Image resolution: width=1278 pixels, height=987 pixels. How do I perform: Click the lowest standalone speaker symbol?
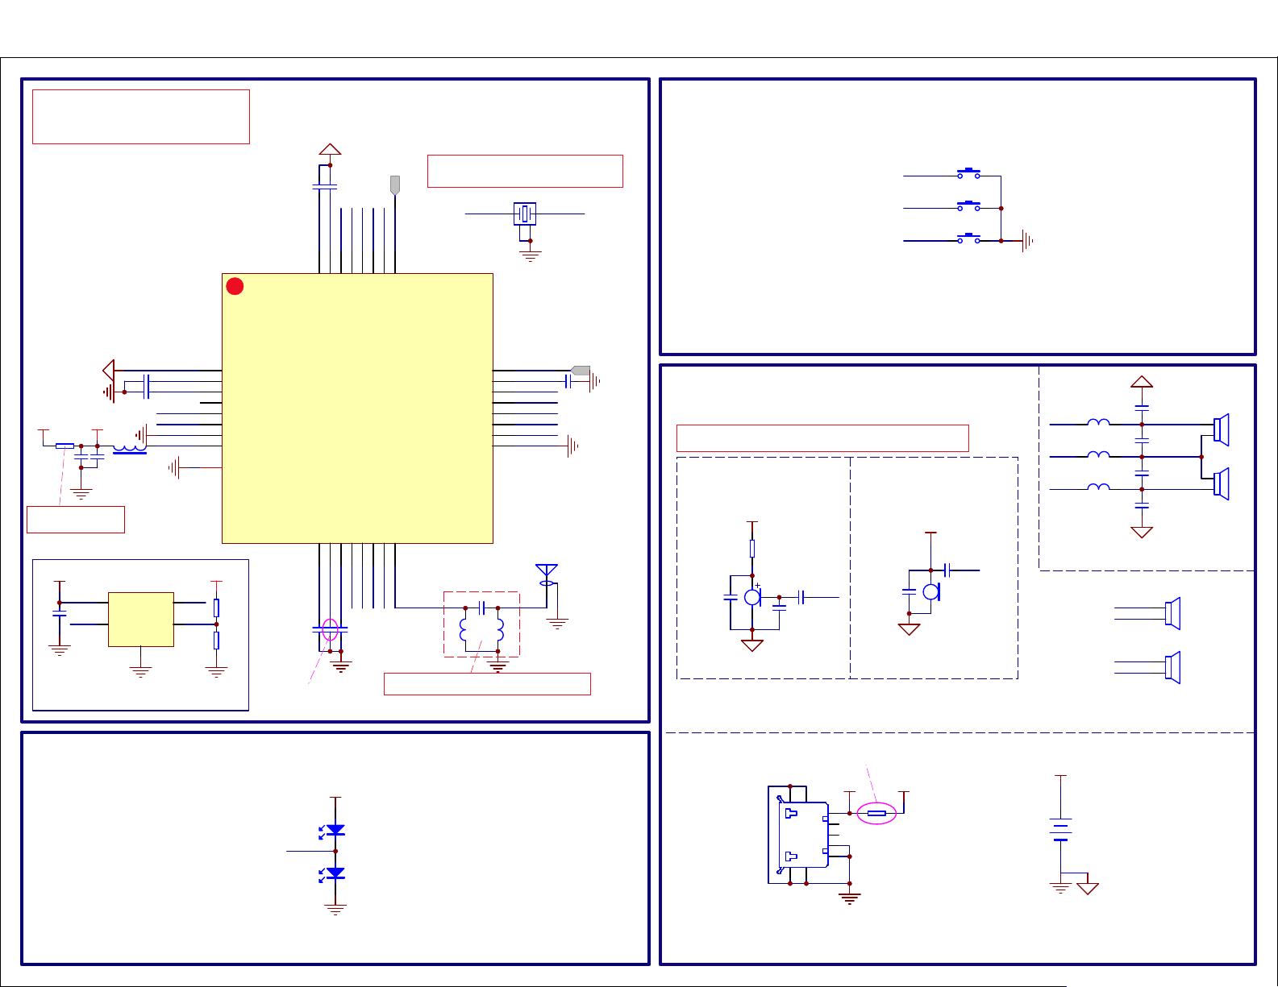click(1172, 667)
